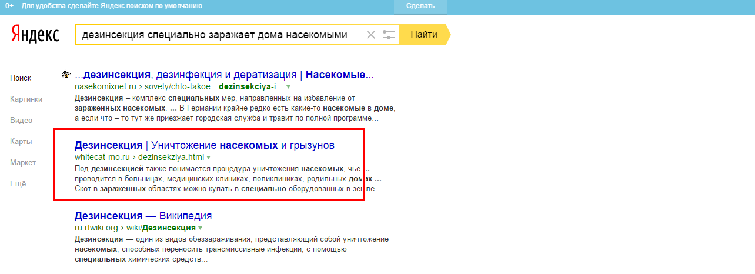Click the banner text 'сделайте Яндекс поиском по умолчанию'

coord(127,6)
